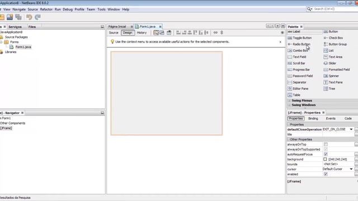Select the Tree palette component
Viewport: 358px width, 201px height.
[329, 89]
